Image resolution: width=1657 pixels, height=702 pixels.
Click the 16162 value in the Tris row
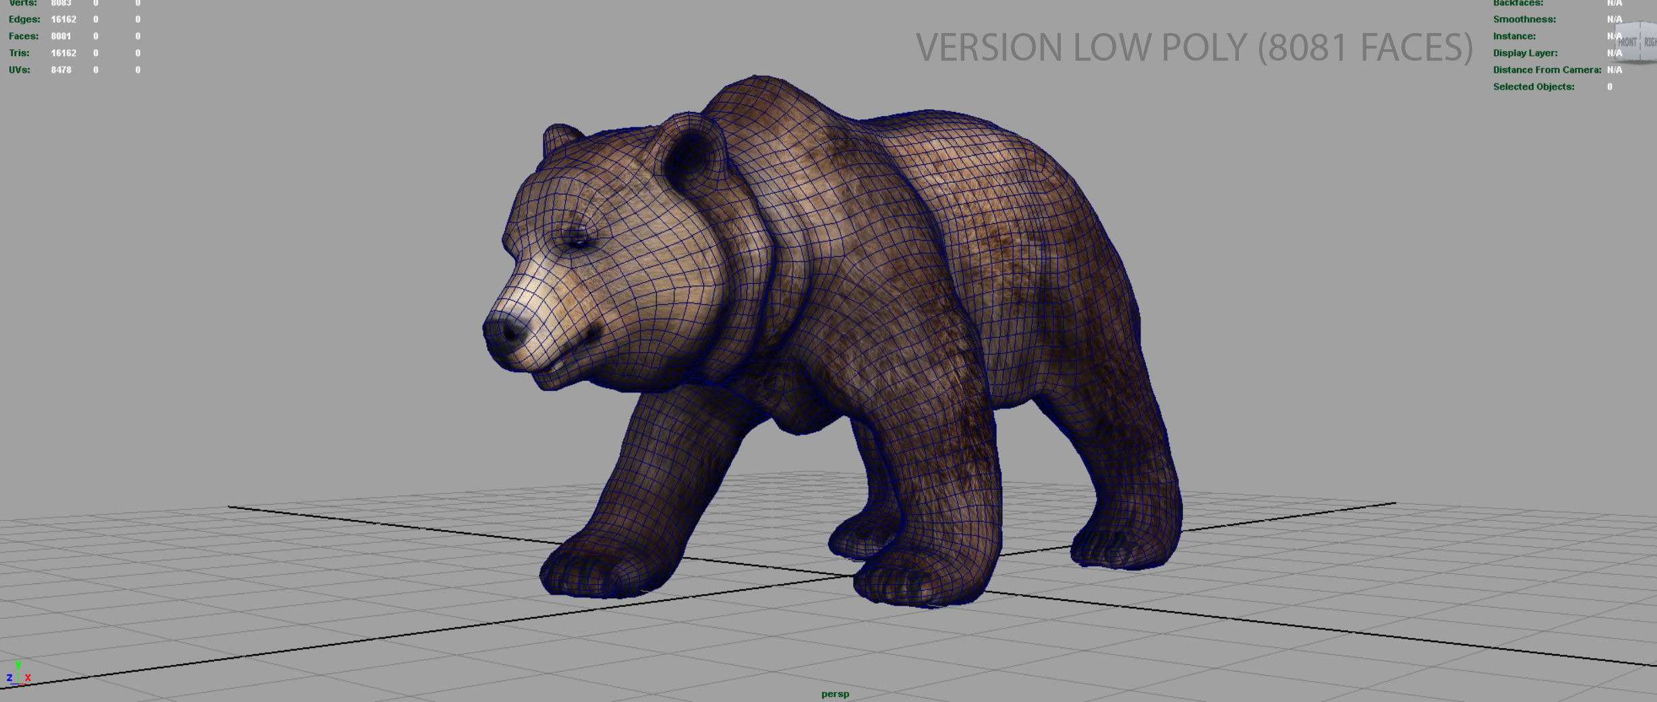(x=63, y=53)
